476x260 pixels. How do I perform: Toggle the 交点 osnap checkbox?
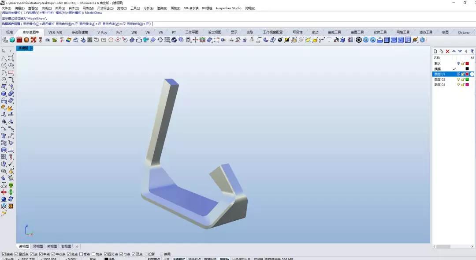69,254
